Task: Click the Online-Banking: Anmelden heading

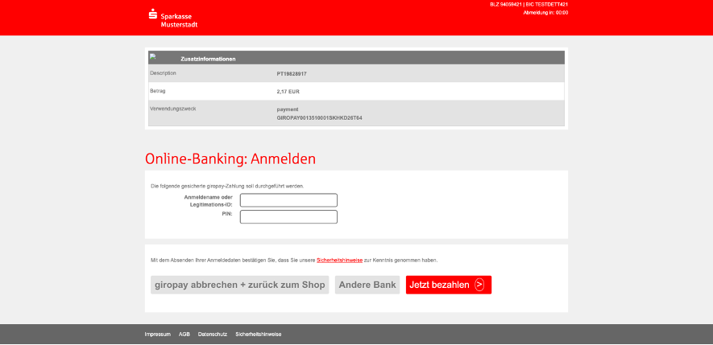Action: (x=230, y=159)
